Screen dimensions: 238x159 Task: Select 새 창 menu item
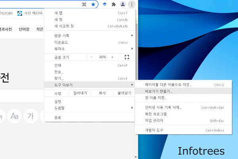click(90, 19)
